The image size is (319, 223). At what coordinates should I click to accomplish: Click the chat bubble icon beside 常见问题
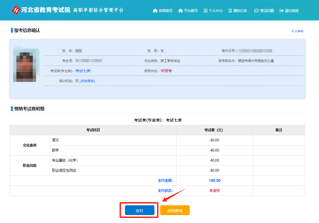pyautogui.click(x=256, y=11)
